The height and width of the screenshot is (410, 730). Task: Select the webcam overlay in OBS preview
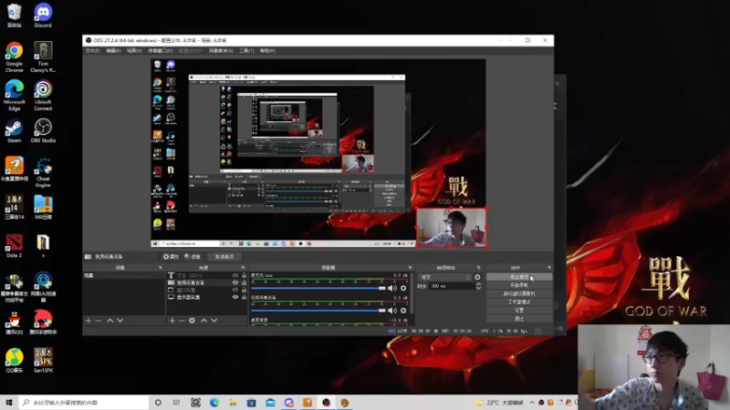451,227
